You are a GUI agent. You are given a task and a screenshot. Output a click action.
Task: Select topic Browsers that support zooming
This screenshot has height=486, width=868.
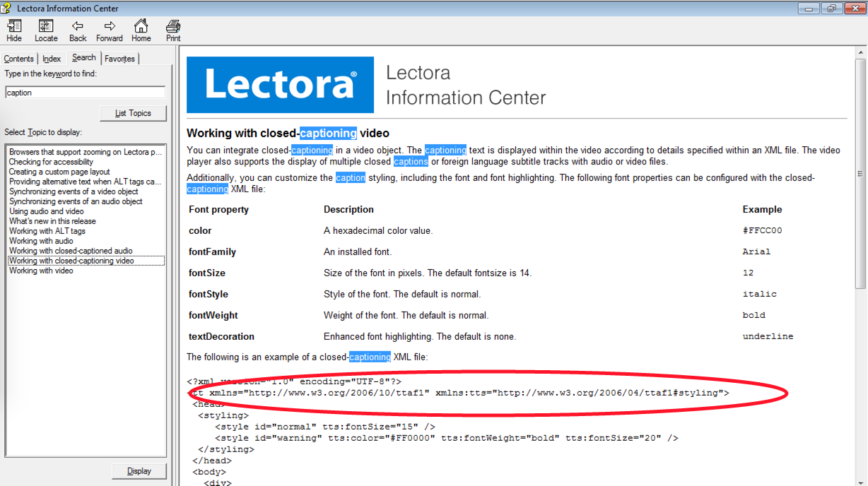(86, 152)
